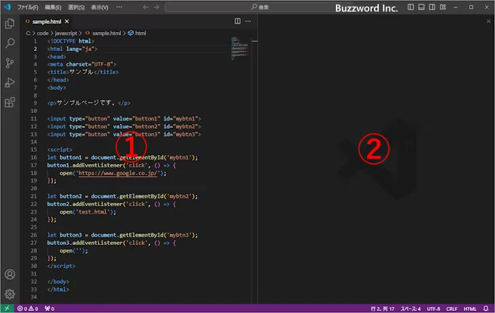The image size is (495, 313).
Task: Place cursor on meta charset line
Action: point(82,64)
